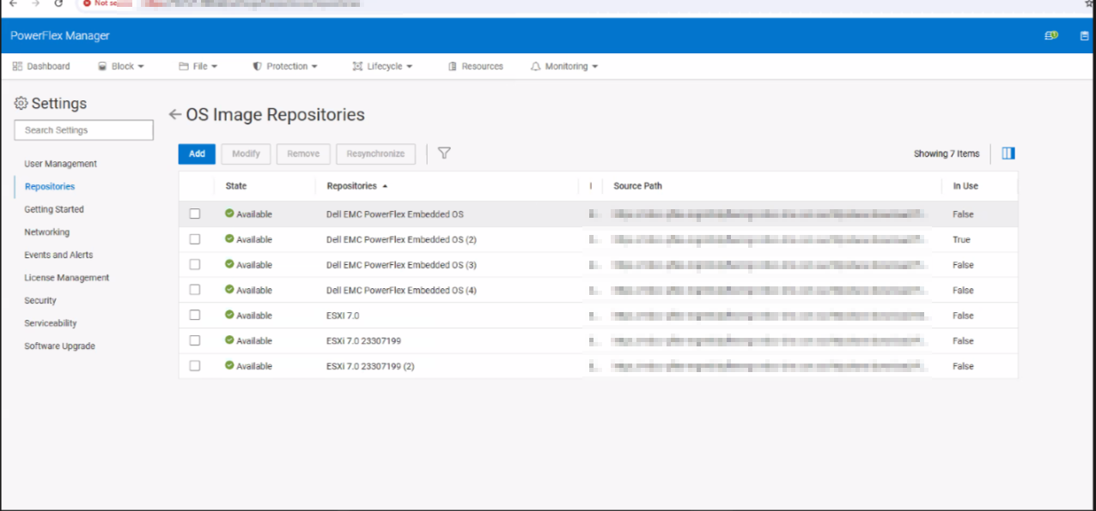This screenshot has height=511, width=1096.
Task: Open the alerts notification icon in header
Action: point(1050,36)
